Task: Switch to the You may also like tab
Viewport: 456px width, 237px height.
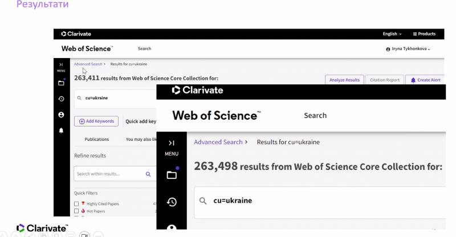Action: [x=141, y=139]
